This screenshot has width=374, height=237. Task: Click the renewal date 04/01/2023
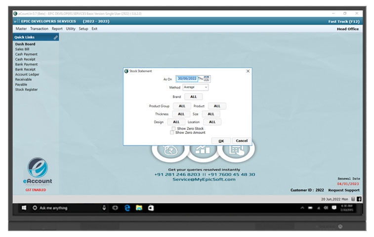click(x=348, y=184)
